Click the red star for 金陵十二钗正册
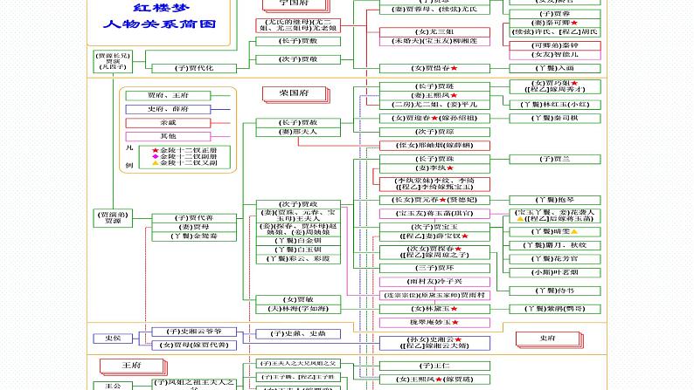694x390 pixels. coord(156,151)
